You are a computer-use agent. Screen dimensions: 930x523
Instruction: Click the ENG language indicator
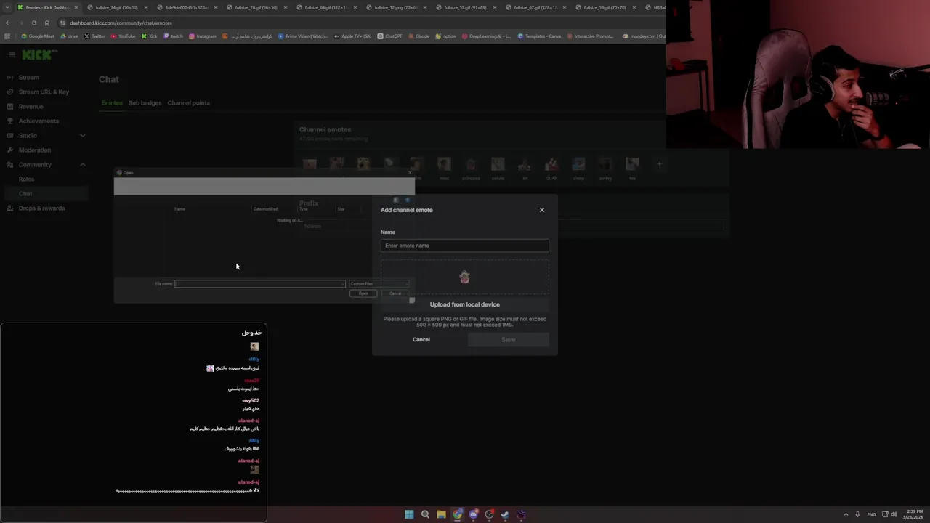tap(871, 514)
